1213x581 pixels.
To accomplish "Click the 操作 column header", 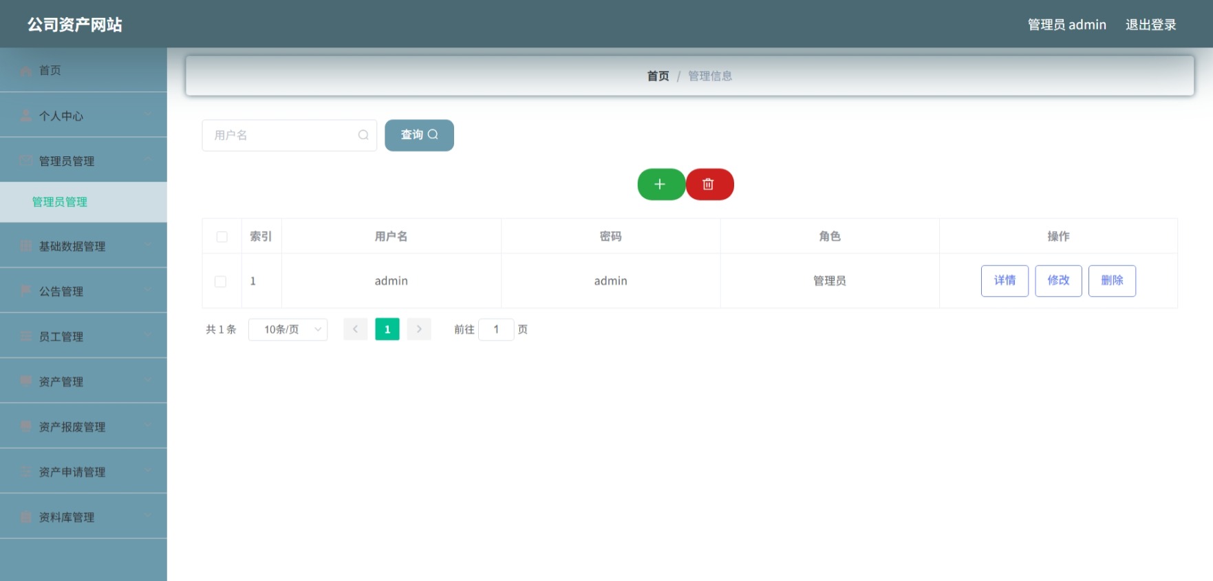I will coord(1058,237).
